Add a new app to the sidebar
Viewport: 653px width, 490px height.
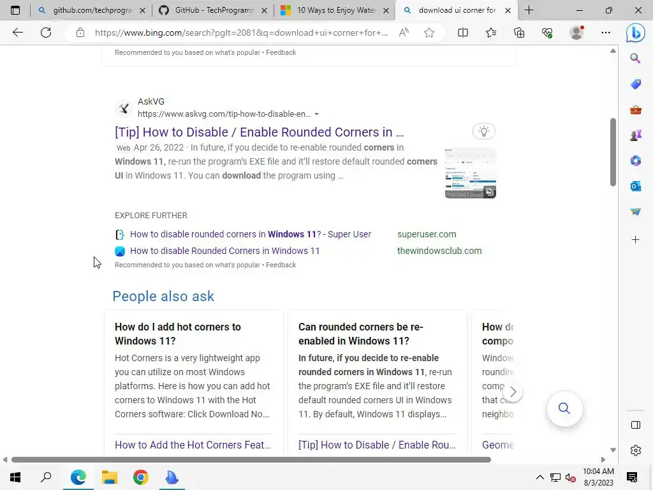(636, 240)
